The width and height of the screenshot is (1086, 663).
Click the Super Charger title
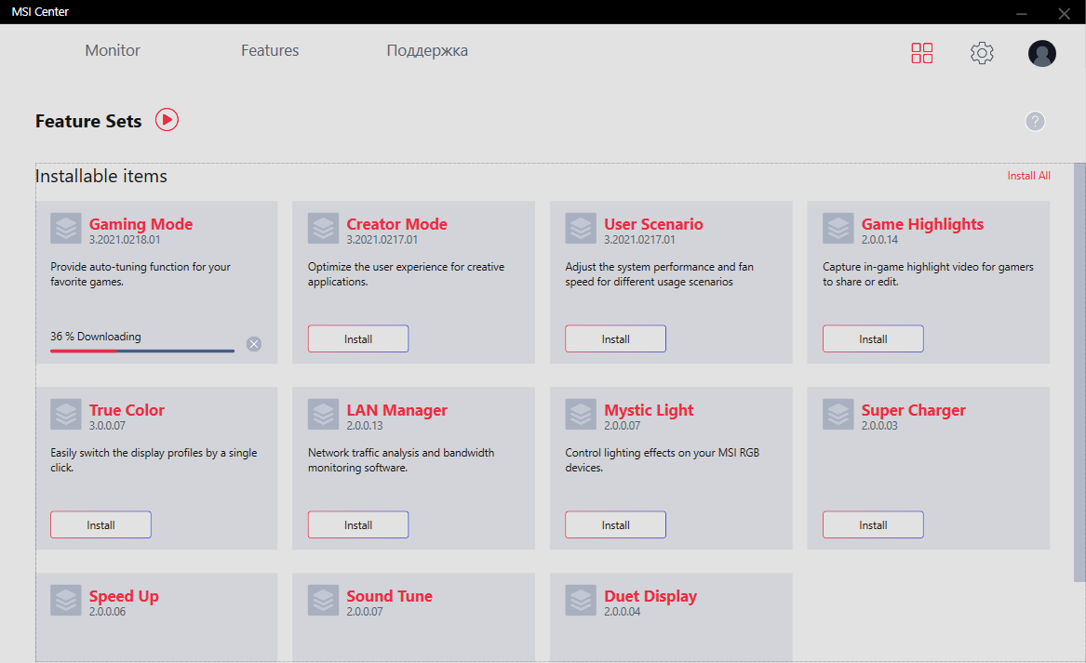tap(914, 410)
